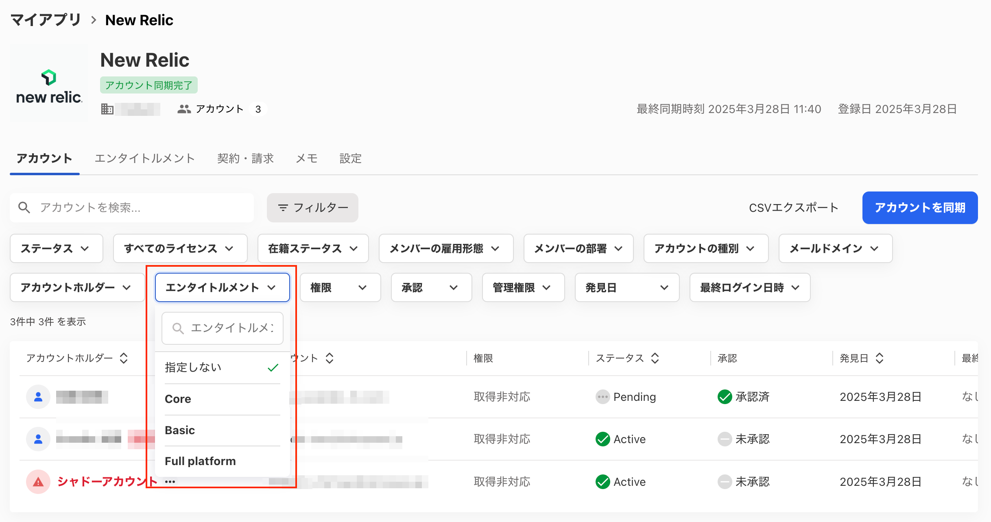Open the 権限 filter dropdown

tap(340, 287)
